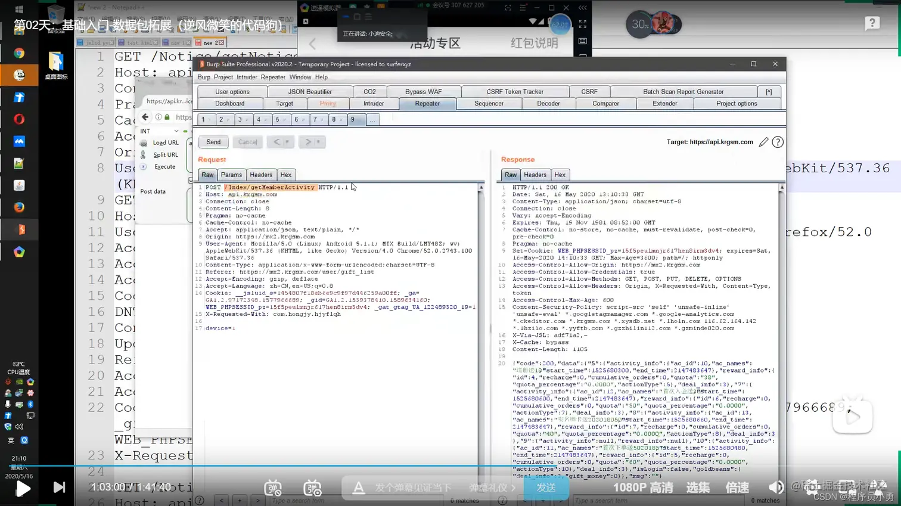Open 桌面图标 folder on desktop

[56, 66]
